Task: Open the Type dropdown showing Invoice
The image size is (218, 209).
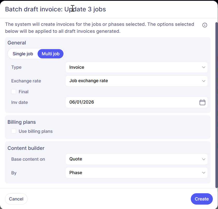Action: tap(132, 67)
